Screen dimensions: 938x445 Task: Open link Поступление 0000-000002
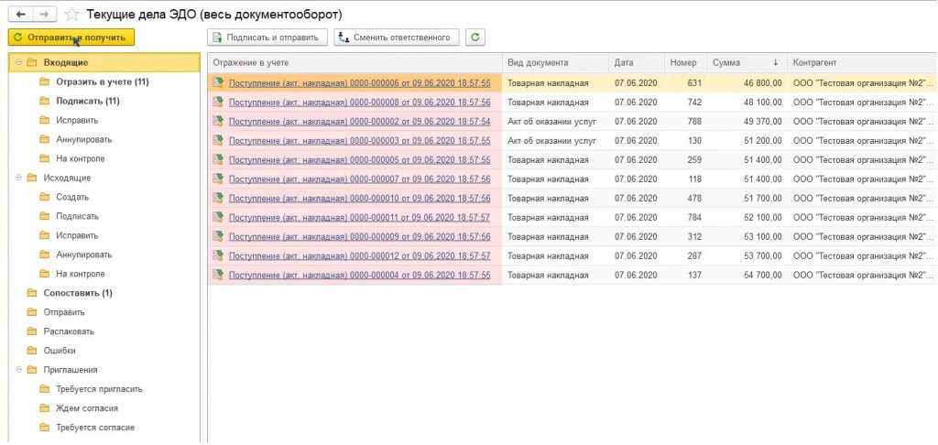[359, 122]
